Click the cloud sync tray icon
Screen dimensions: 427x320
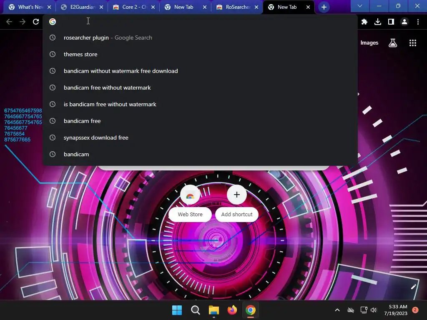[350, 310]
